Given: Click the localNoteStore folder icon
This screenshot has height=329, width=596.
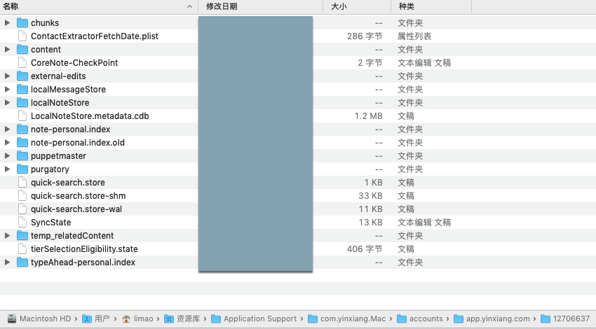Looking at the screenshot, I should coord(22,102).
